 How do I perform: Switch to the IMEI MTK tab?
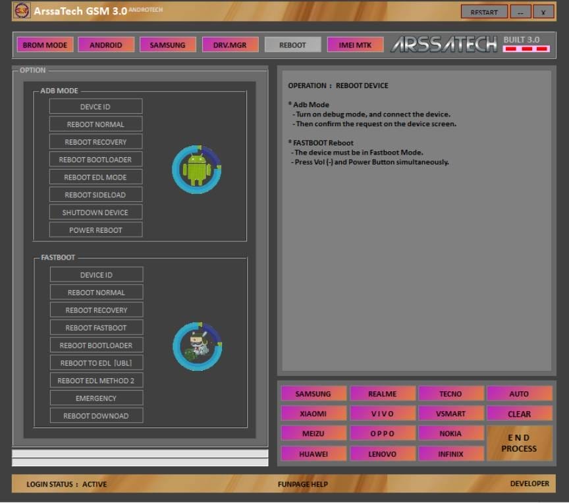pyautogui.click(x=355, y=45)
